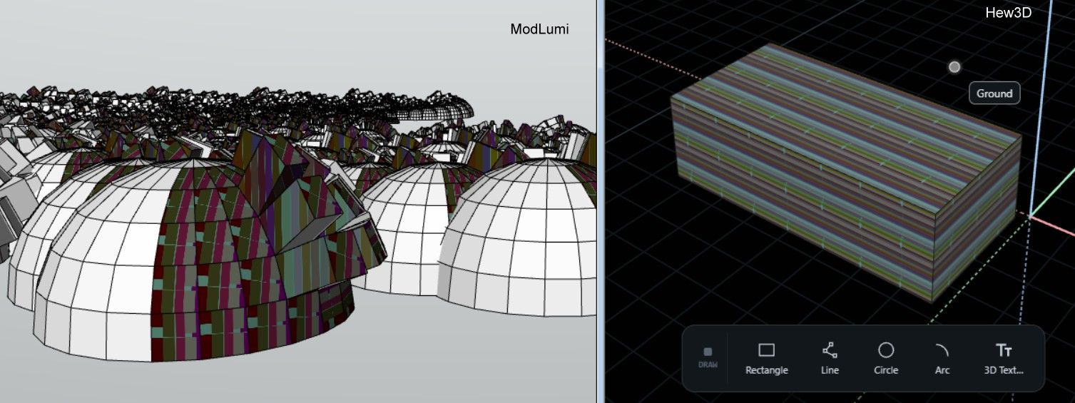Click the Hew3D window label
The image size is (1075, 403).
click(x=1008, y=12)
